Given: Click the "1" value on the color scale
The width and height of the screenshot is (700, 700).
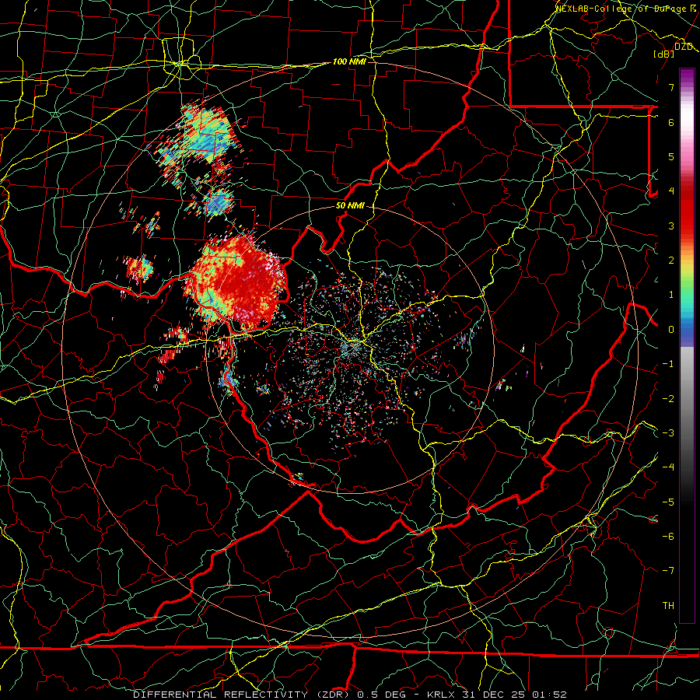Looking at the screenshot, I should click(x=671, y=295).
